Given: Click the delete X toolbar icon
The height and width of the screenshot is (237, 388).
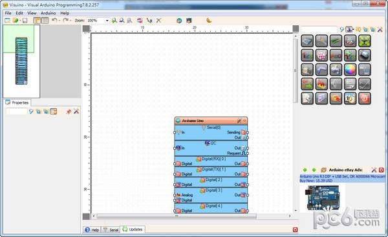Looking at the screenshot, I should pyautogui.click(x=158, y=21).
